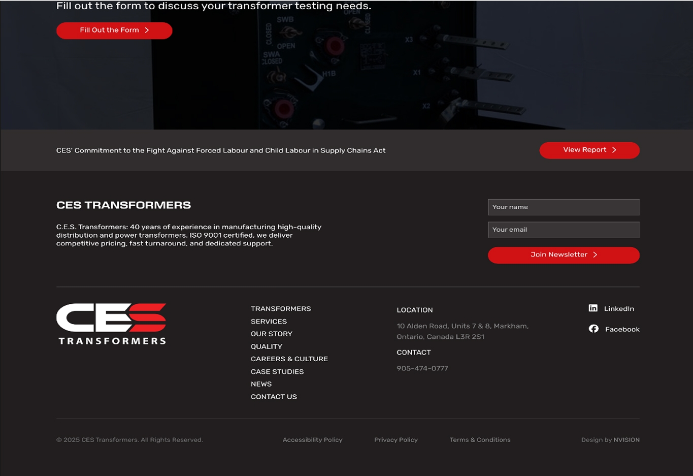
Task: Visit Careers & Culture footer link
Action: [x=289, y=359]
